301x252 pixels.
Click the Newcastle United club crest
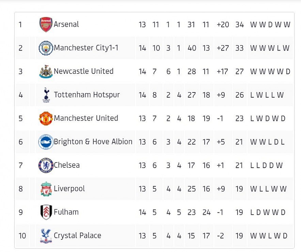46,71
